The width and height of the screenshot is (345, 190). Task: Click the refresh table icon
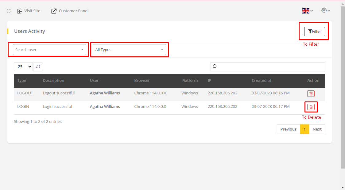(x=38, y=66)
